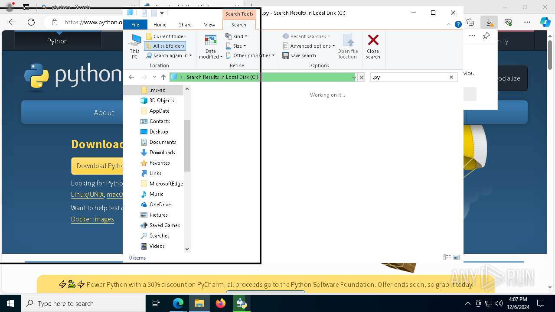Click navigation pane scroll up arrow
The height and width of the screenshot is (312, 555).
(x=187, y=89)
